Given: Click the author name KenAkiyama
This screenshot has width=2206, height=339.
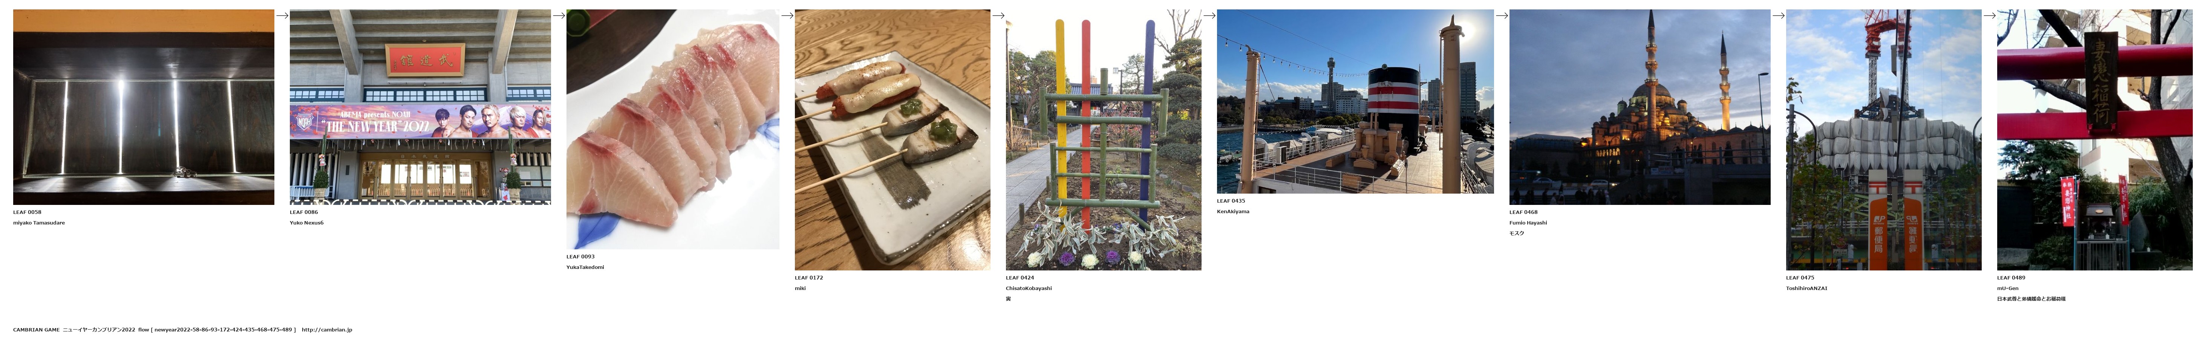Looking at the screenshot, I should tap(1233, 211).
